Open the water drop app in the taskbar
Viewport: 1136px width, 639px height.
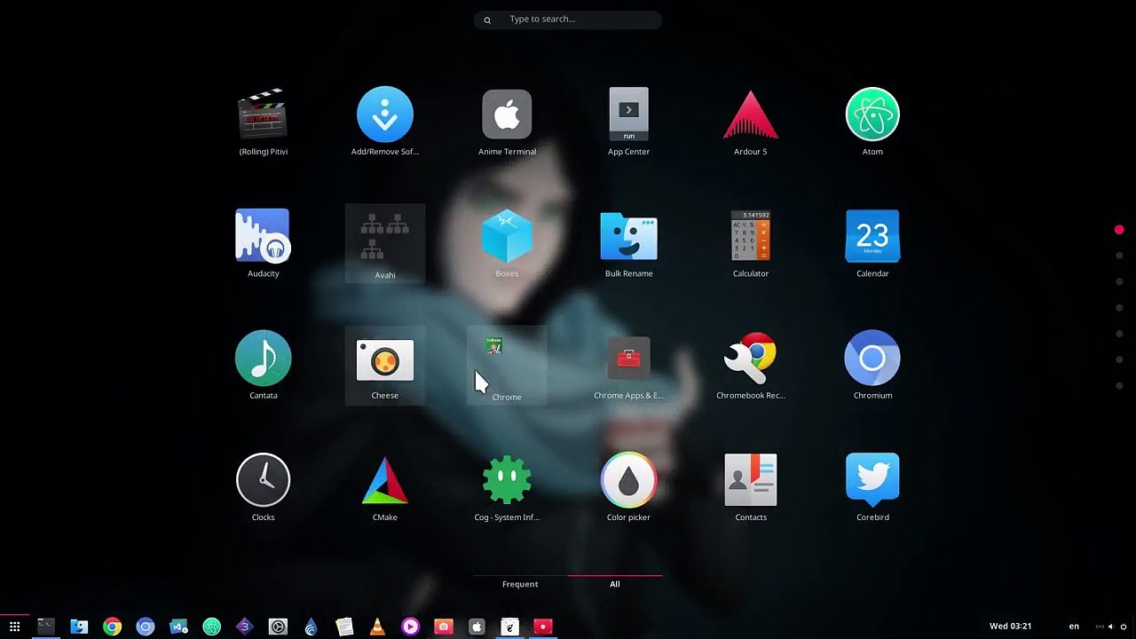click(311, 627)
